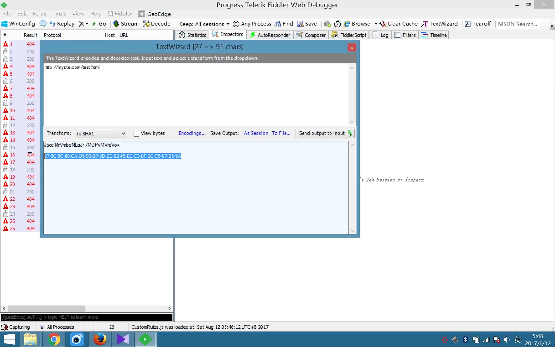Open the Tools menu
The width and height of the screenshot is (555, 347).
click(x=59, y=13)
